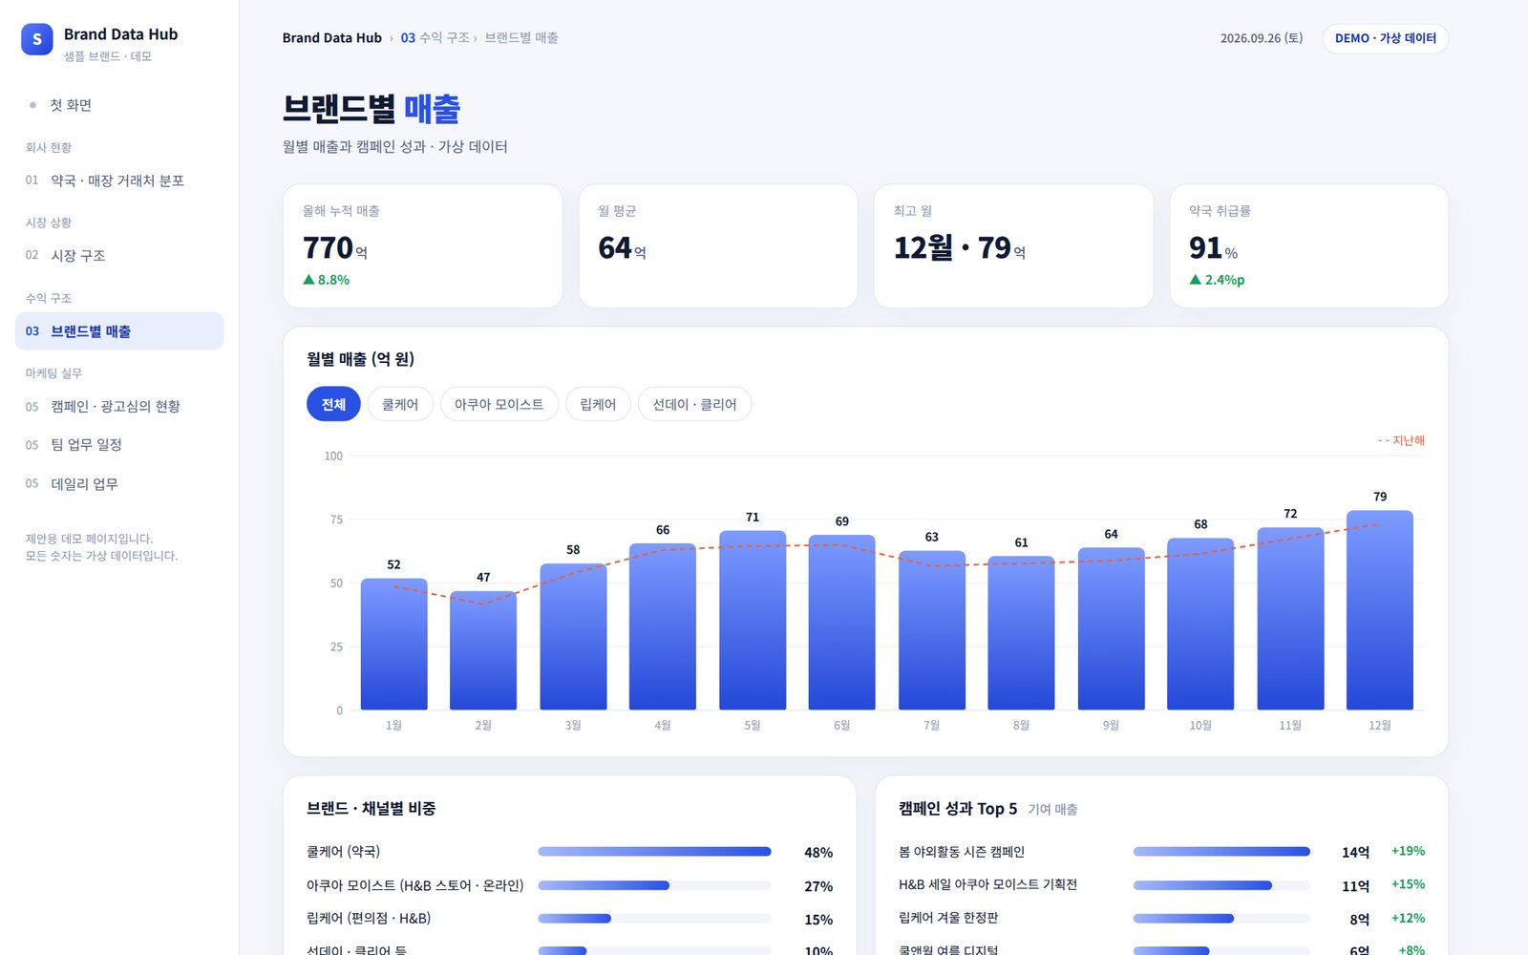Viewport: 1528px width, 955px height.
Task: Click the 1월 bar showing 52
Action: pyautogui.click(x=393, y=644)
